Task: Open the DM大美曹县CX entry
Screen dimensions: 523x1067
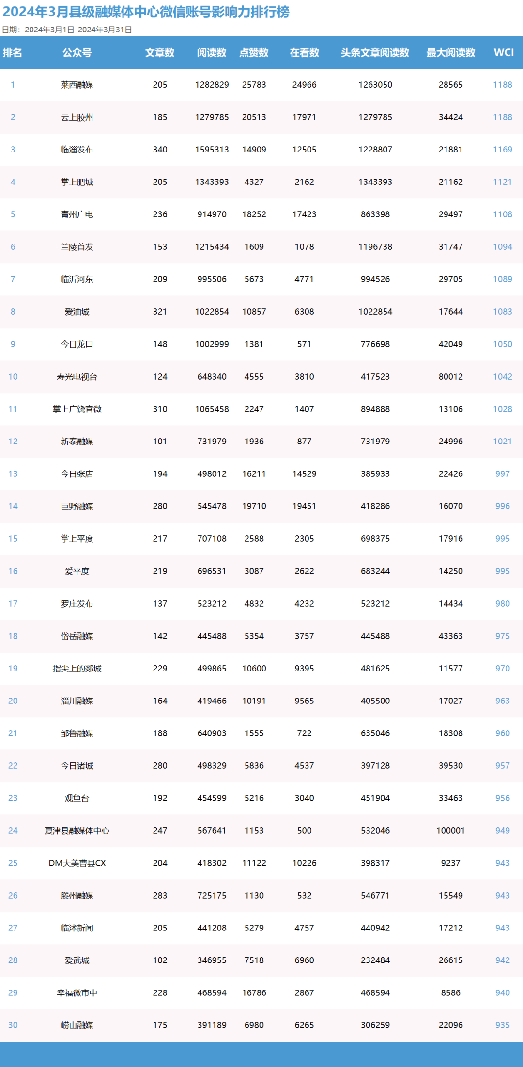Action: tap(77, 863)
